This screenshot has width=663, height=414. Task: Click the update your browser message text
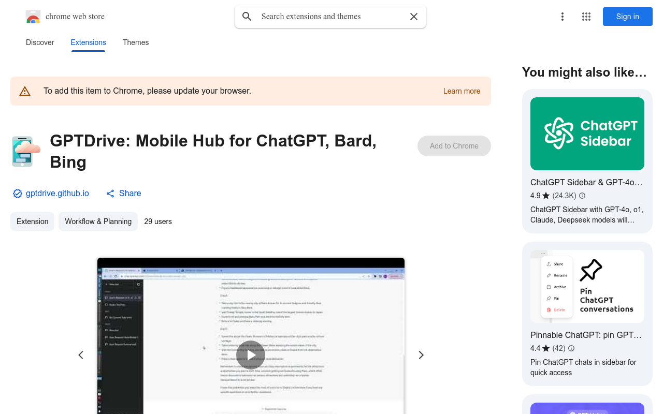[148, 91]
